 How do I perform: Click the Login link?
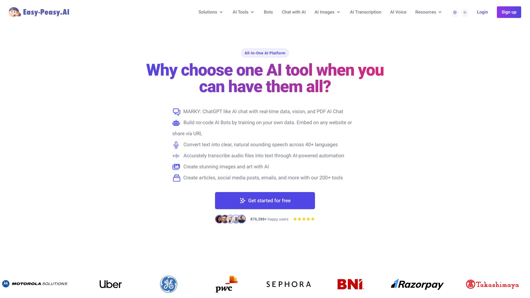tap(482, 12)
